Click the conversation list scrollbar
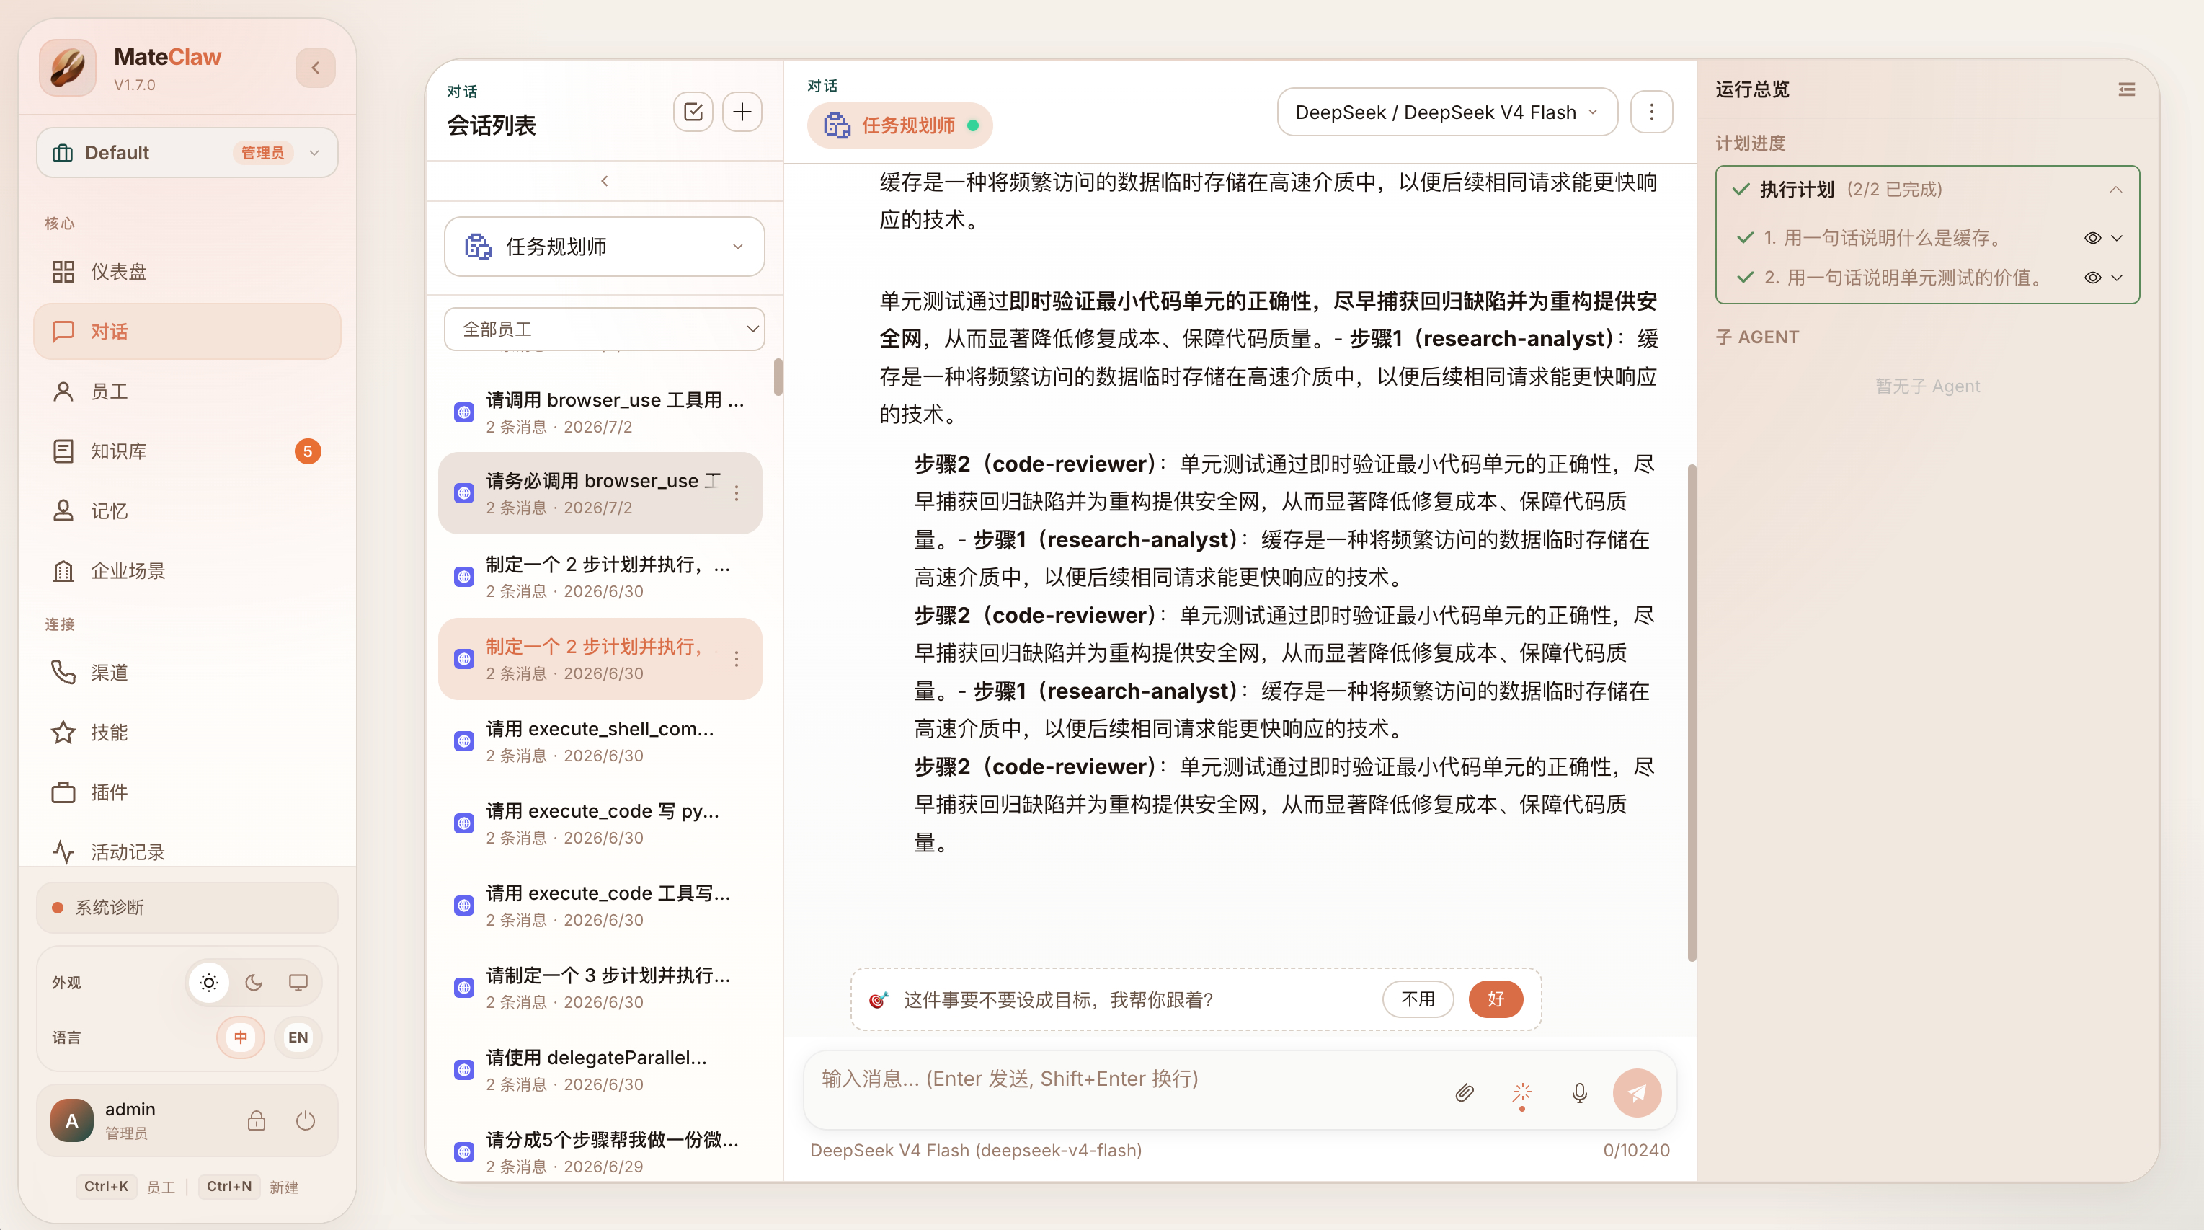The image size is (2204, 1230). [778, 376]
